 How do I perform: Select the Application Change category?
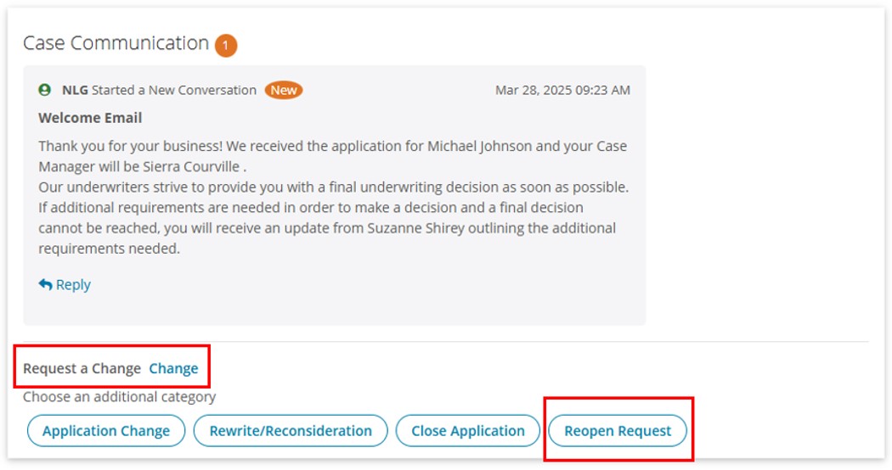106,431
